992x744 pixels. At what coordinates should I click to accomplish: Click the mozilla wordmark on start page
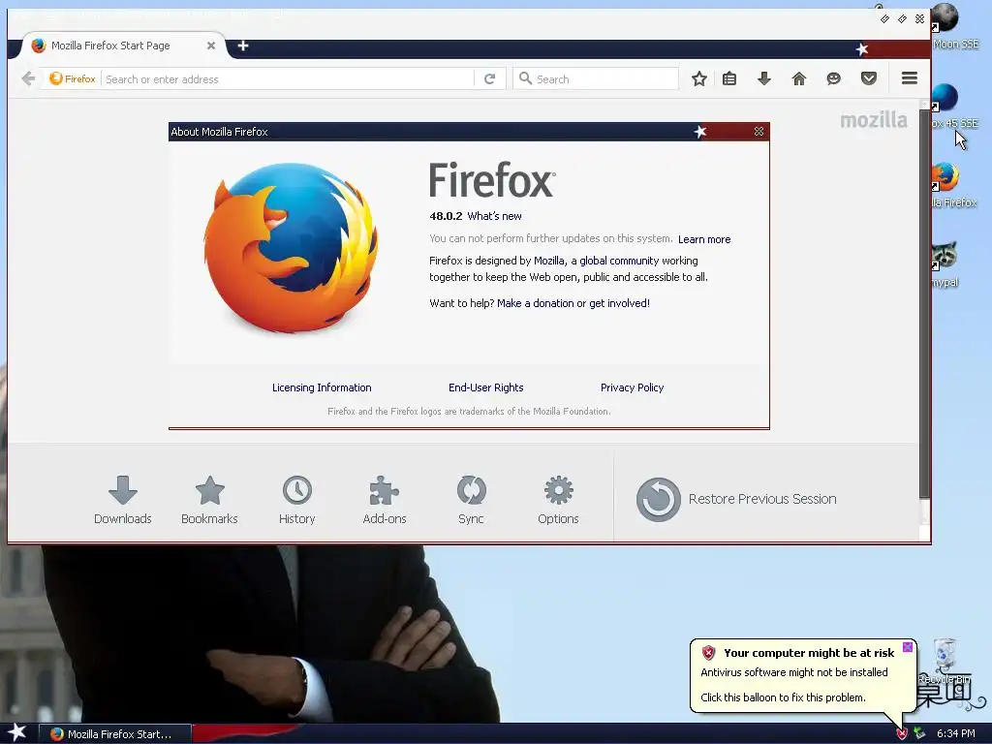click(x=873, y=119)
